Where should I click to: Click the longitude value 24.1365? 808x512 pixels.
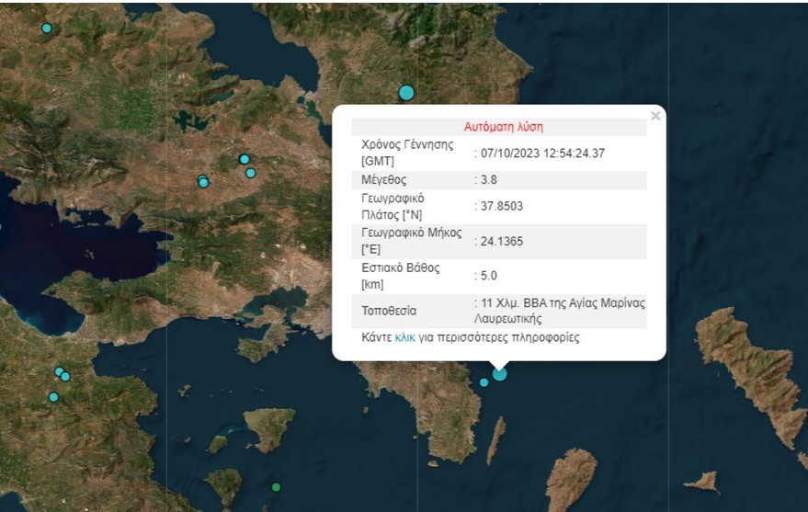(x=501, y=241)
